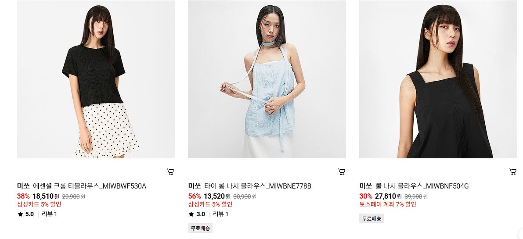
Task: Open 리뷰 1 for the 3.0 rated blouse
Action: [x=220, y=214]
